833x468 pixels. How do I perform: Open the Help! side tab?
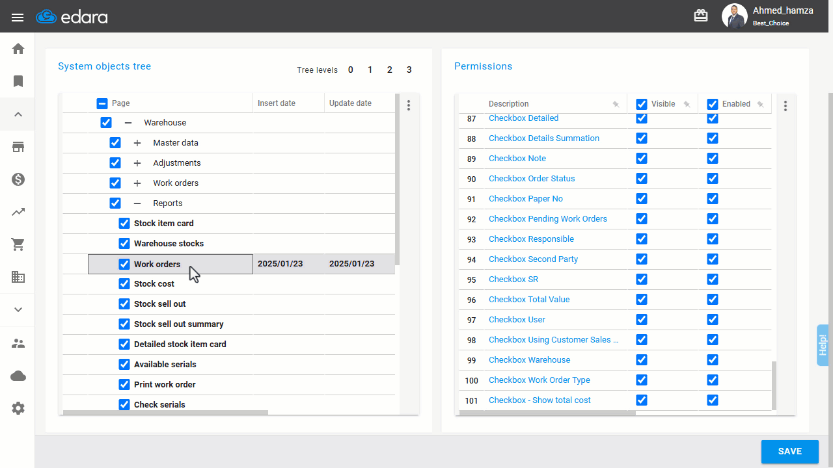tap(823, 344)
